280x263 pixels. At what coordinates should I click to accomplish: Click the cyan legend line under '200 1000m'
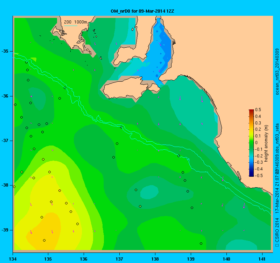tap(71, 26)
